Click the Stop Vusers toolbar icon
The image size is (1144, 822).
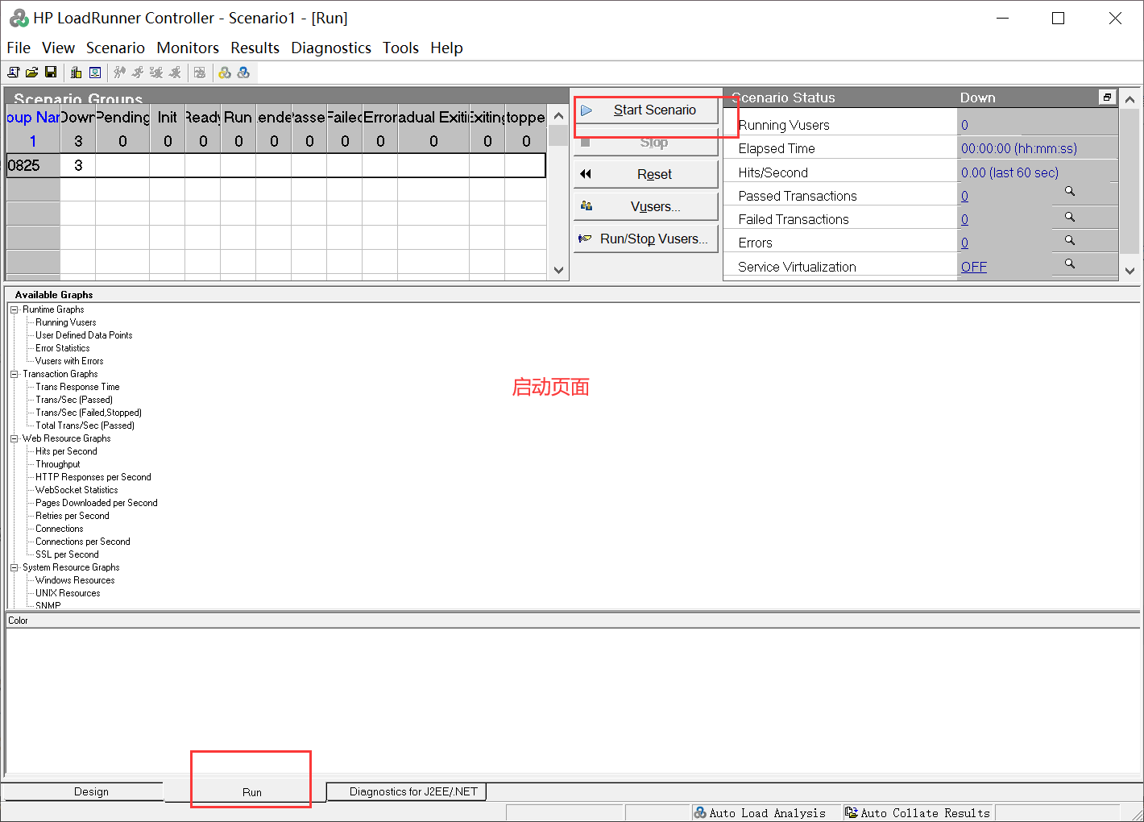[175, 73]
